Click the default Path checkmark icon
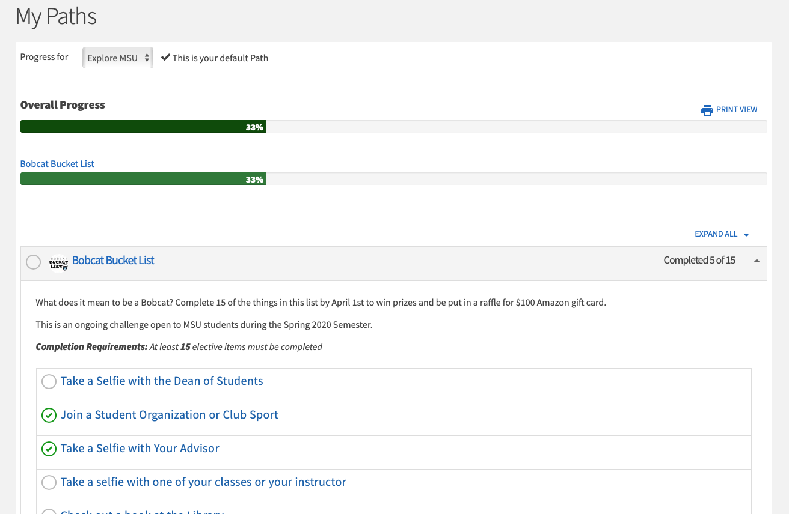Viewport: 789px width, 514px height. pyautogui.click(x=165, y=58)
